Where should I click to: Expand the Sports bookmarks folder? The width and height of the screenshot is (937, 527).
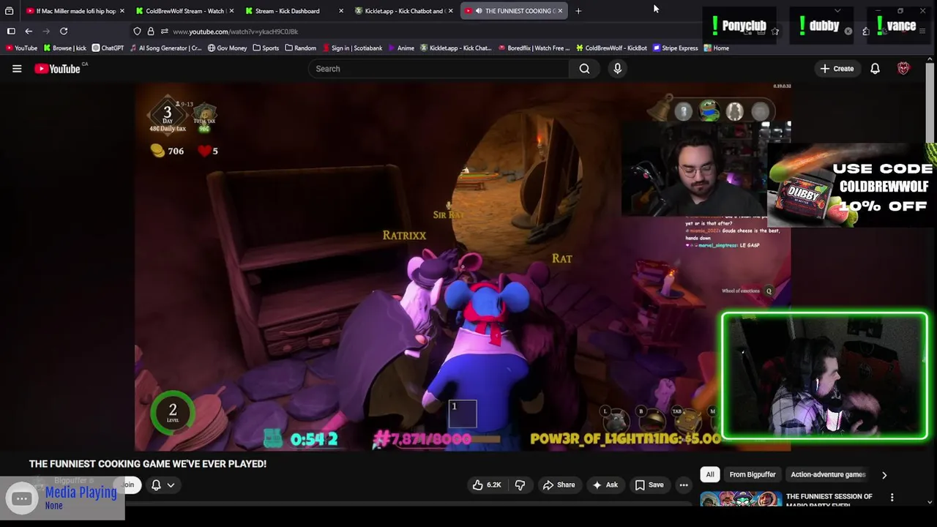(266, 48)
